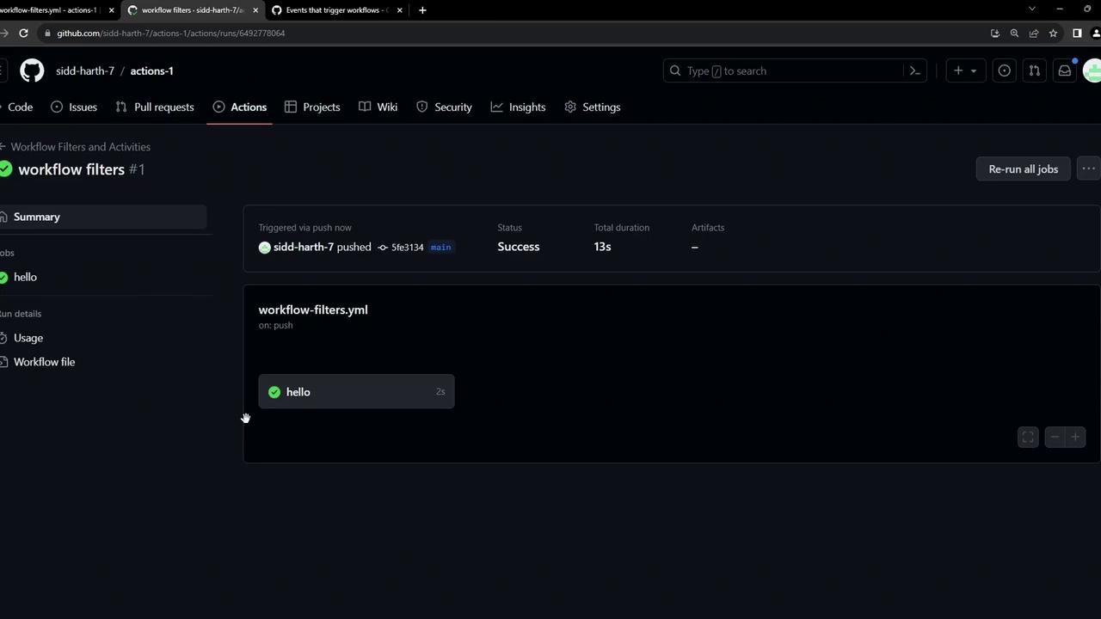Image resolution: width=1101 pixels, height=619 pixels.
Task: Switch to the 'Events that trigger workflows' browser tab
Action: [336, 10]
